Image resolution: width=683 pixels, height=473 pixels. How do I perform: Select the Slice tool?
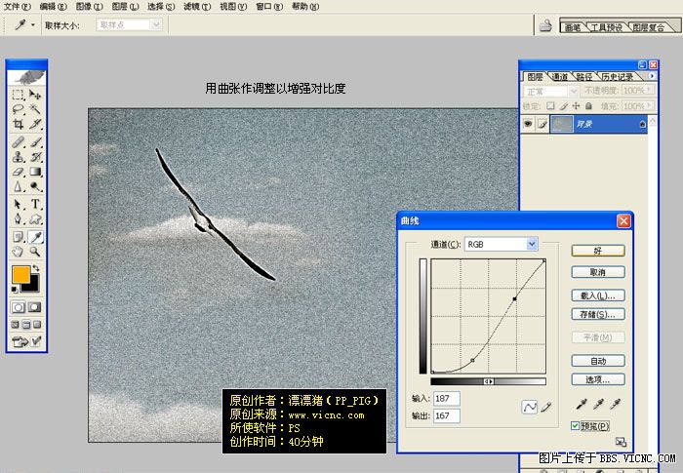point(35,124)
